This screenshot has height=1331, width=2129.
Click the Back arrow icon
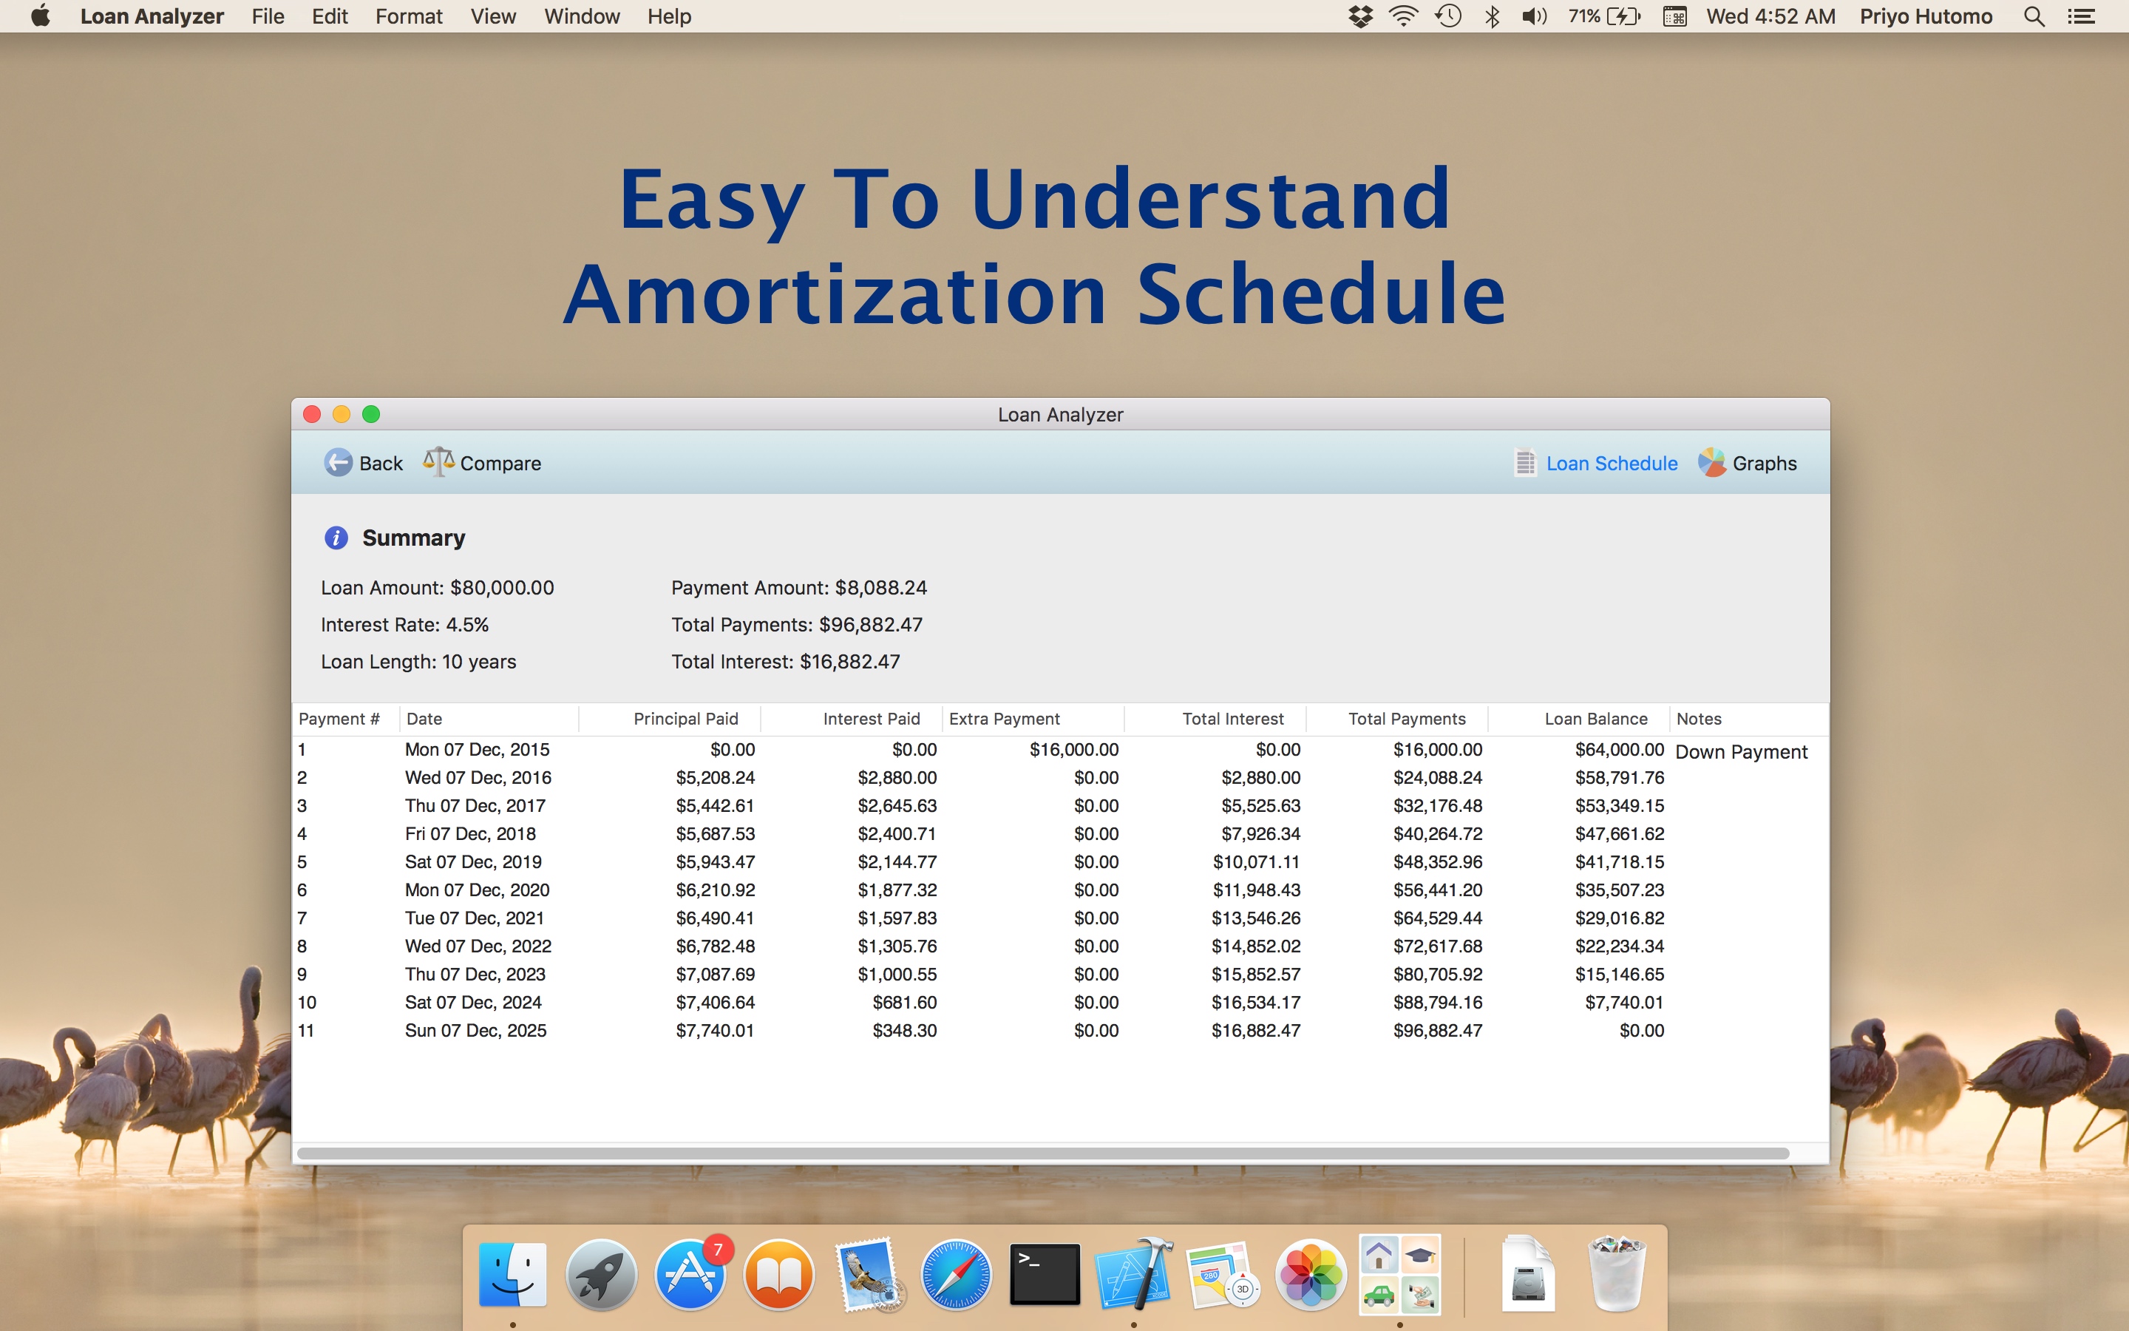click(338, 462)
